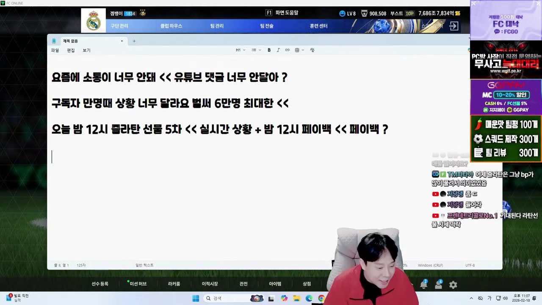Open the table insert dropdown
Screen dimensions: 542x305
[x=299, y=50]
